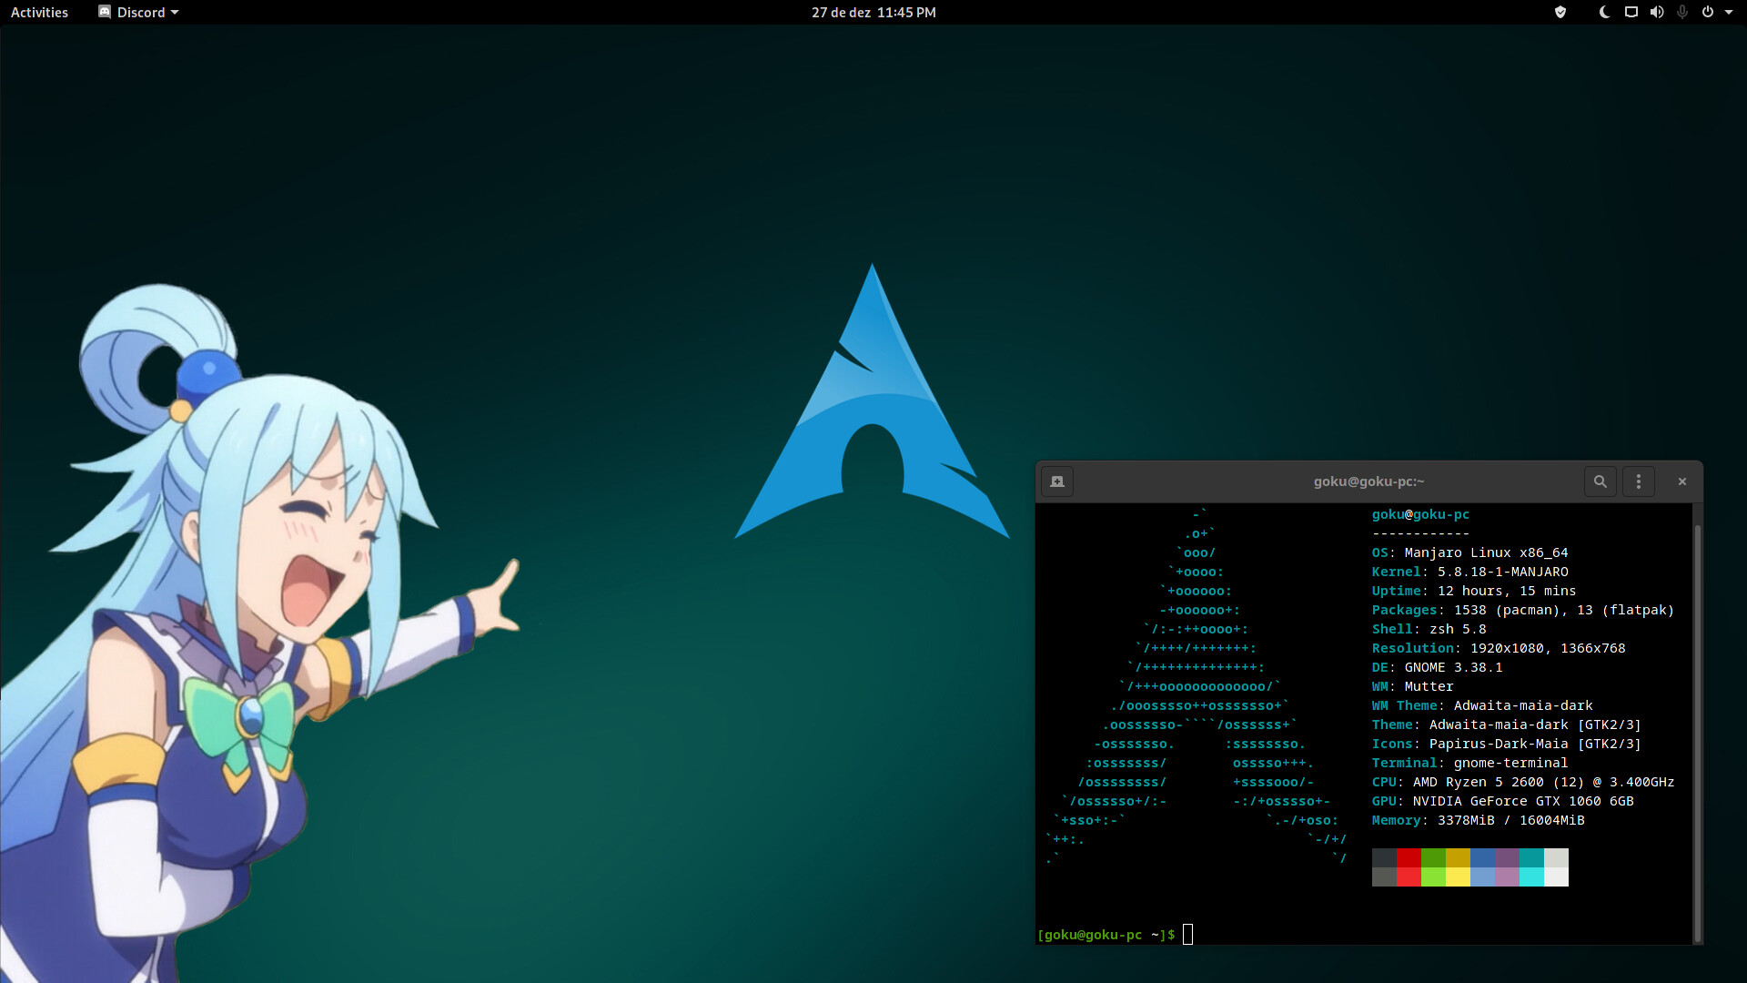
Task: Click the microphone indicator icon
Action: click(x=1682, y=12)
